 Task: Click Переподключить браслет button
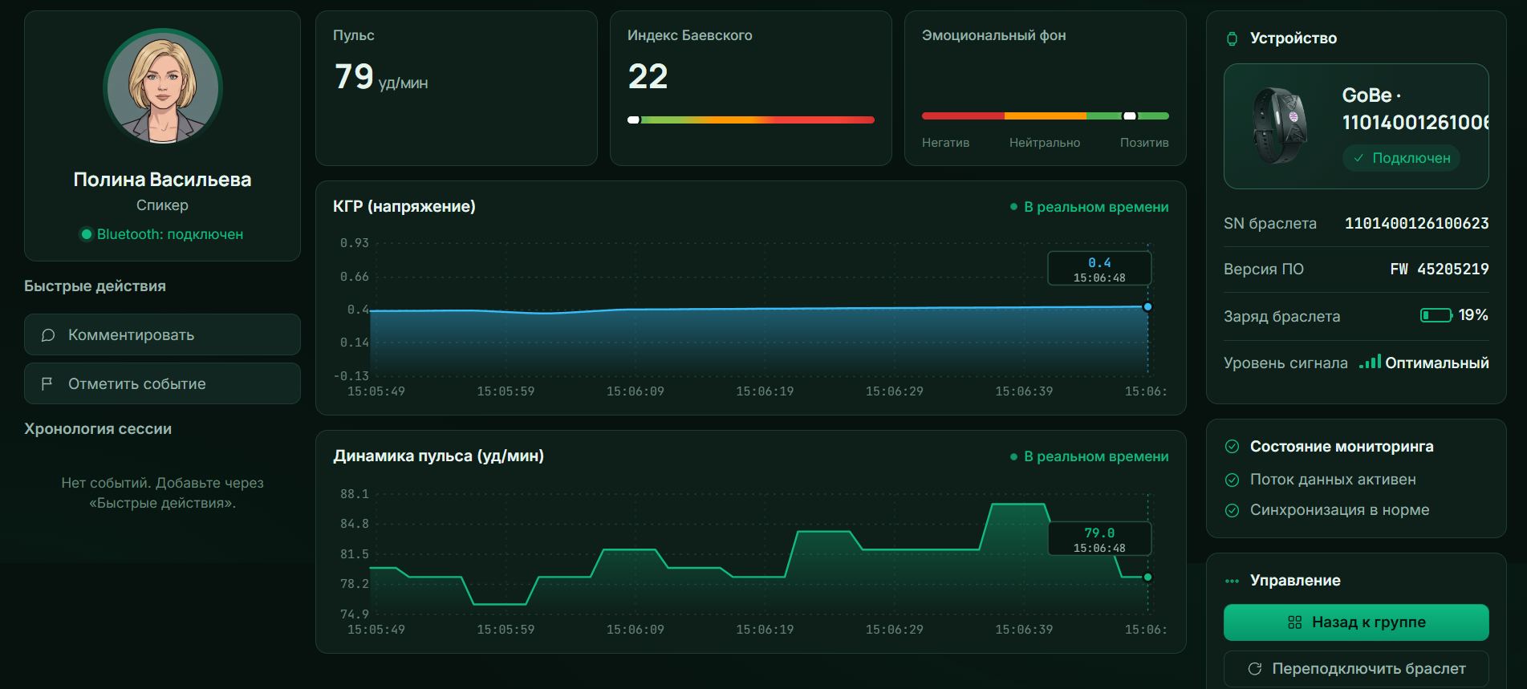1356,669
